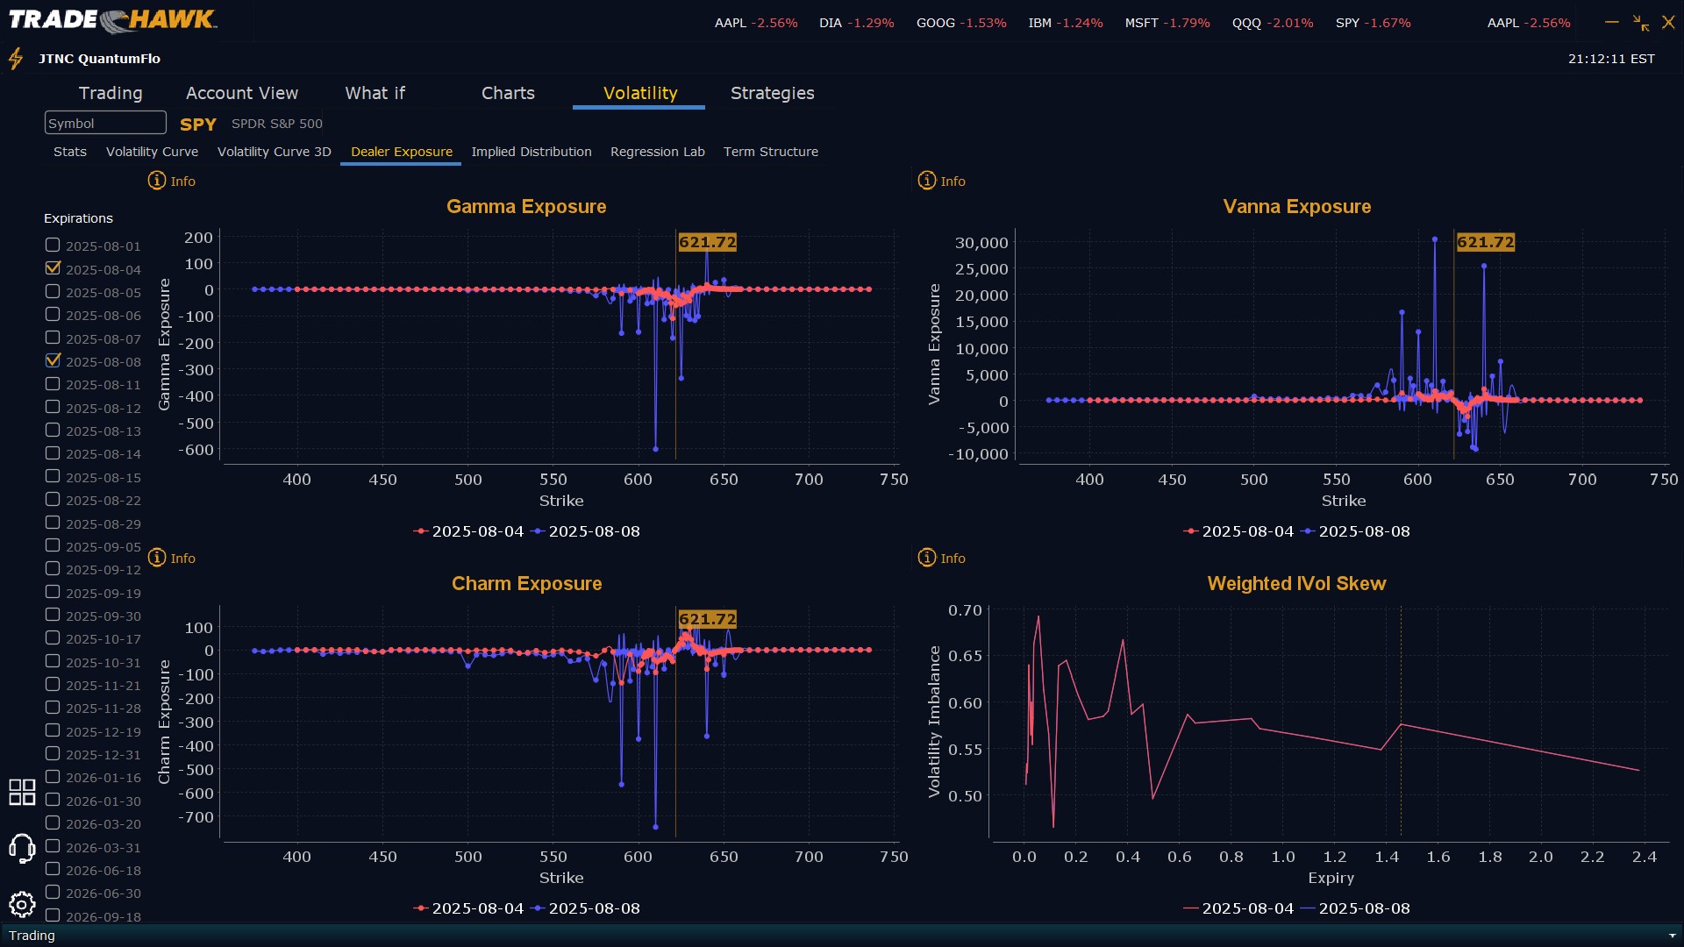The height and width of the screenshot is (947, 1684).
Task: Open Info icon above Gamma Exposure chart
Action: pos(157,181)
